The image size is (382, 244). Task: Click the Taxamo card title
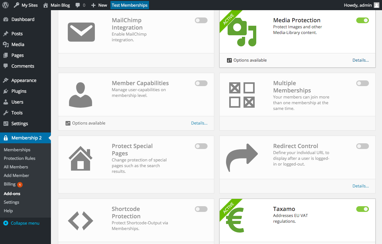point(284,209)
